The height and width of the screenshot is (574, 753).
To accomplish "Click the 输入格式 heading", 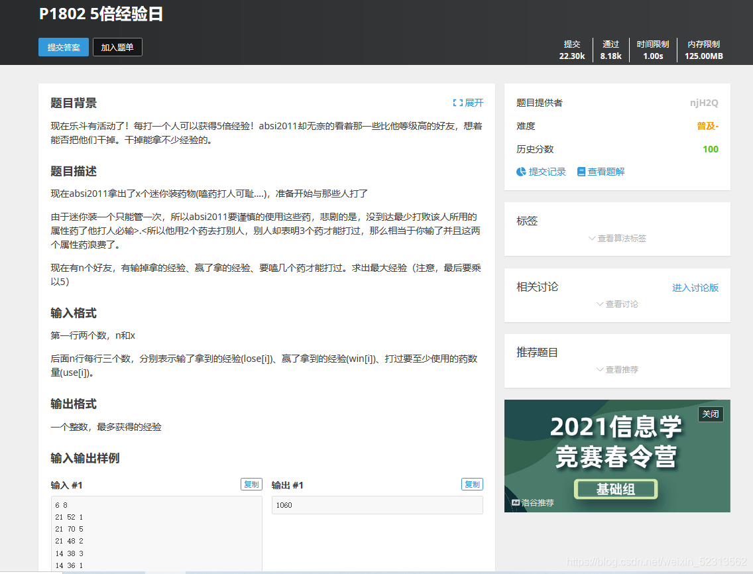I will pos(74,313).
